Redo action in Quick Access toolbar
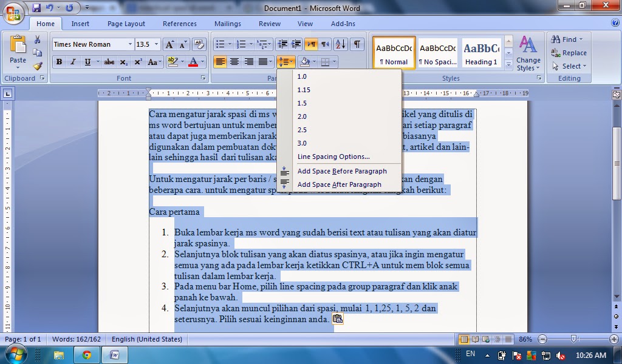This screenshot has width=622, height=364. pyautogui.click(x=69, y=7)
